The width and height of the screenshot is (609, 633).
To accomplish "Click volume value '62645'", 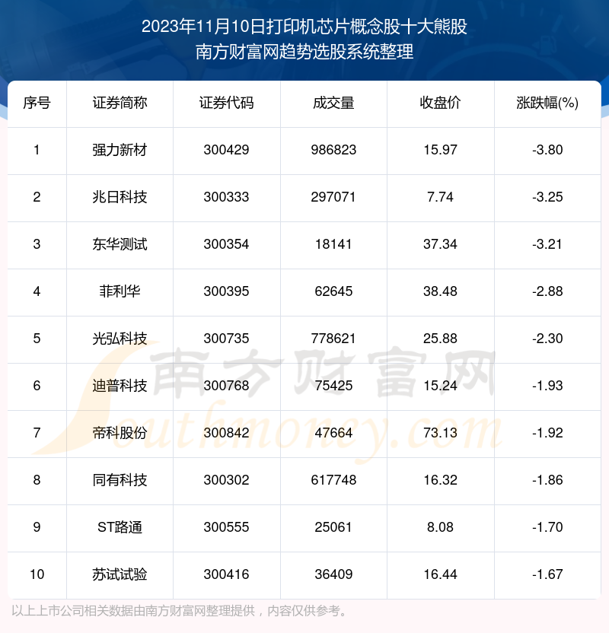I will click(x=333, y=292).
